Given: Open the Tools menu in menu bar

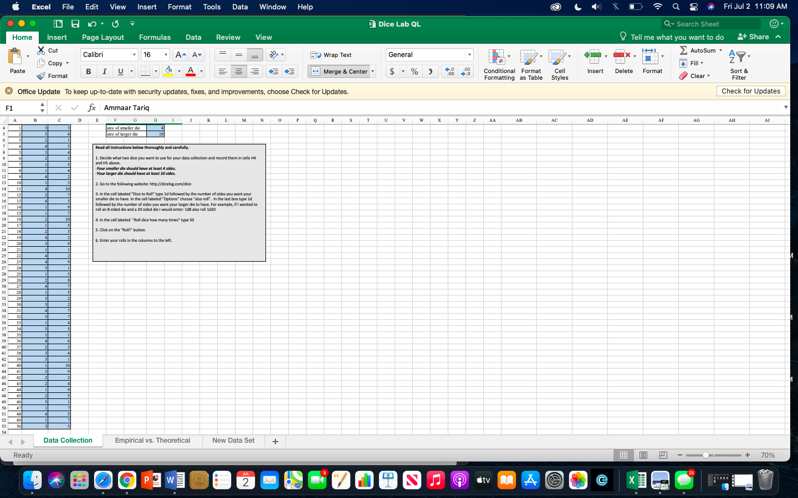Looking at the screenshot, I should point(212,7).
